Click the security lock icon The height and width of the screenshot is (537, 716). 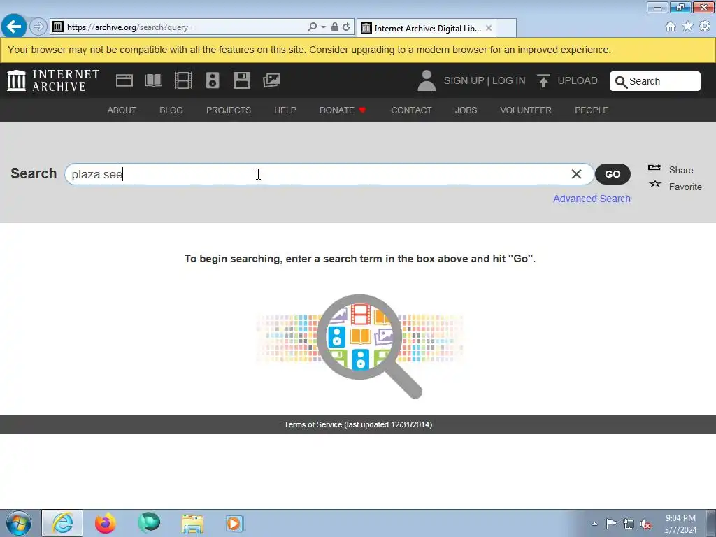coord(335,27)
